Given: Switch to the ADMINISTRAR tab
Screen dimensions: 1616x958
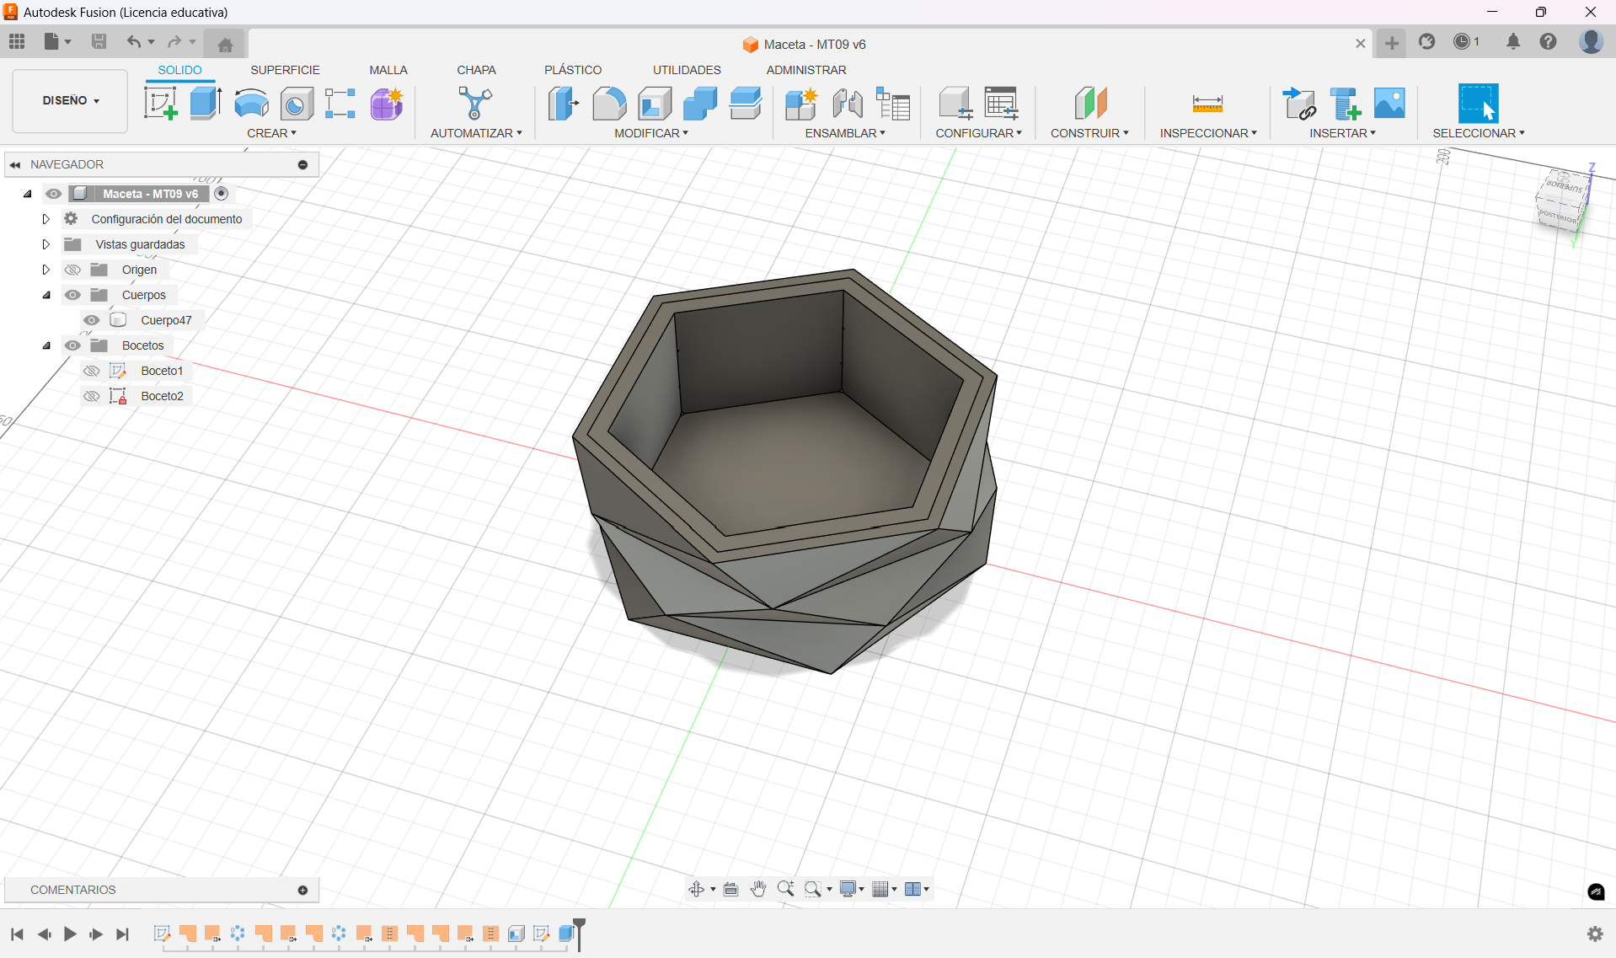Looking at the screenshot, I should (805, 70).
